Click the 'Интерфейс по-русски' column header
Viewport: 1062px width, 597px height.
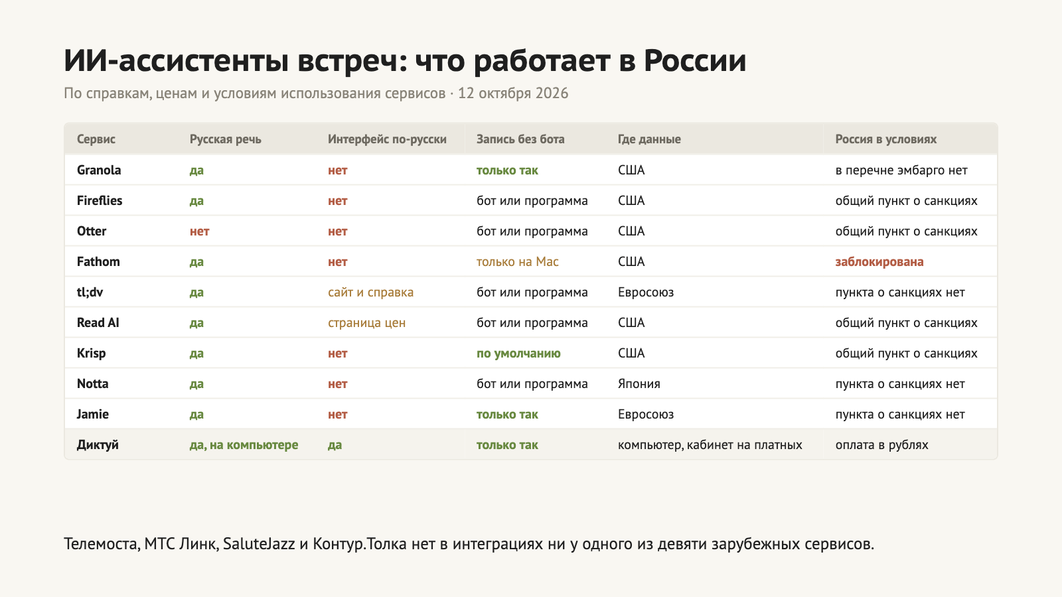pyautogui.click(x=387, y=139)
